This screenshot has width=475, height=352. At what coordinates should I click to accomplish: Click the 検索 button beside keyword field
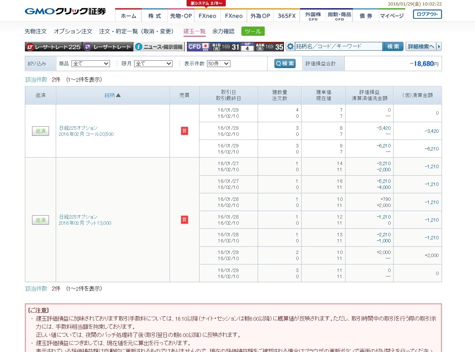393,47
